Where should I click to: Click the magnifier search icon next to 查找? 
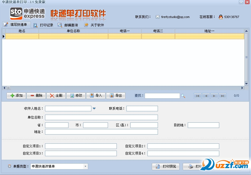pos(183,96)
